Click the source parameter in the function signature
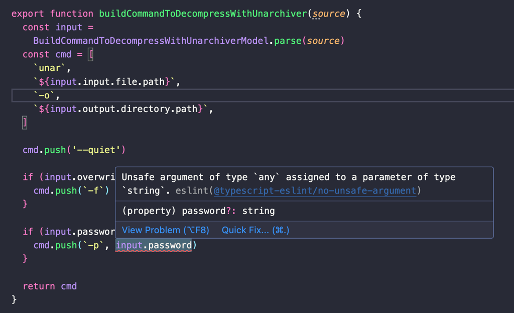This screenshot has width=514, height=313. tap(328, 14)
